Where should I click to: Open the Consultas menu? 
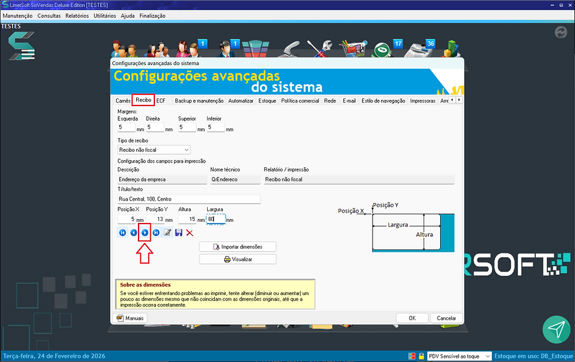click(x=49, y=16)
